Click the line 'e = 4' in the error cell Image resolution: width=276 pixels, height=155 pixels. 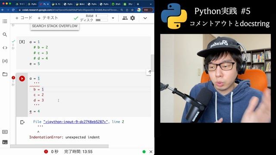[34, 111]
